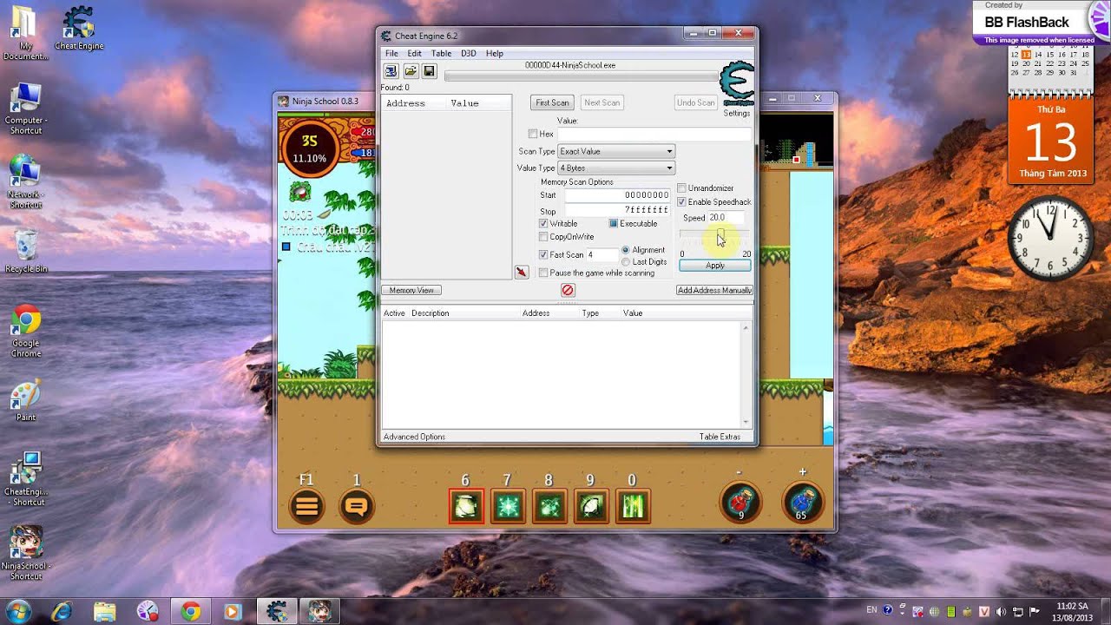Open the NinjaSchool desktop shortcut
The width and height of the screenshot is (1111, 625).
tap(26, 552)
